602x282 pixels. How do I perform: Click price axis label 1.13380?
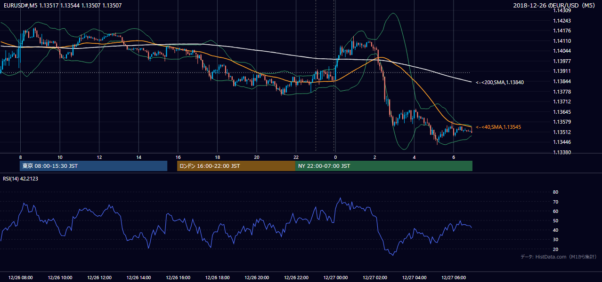[561, 152]
